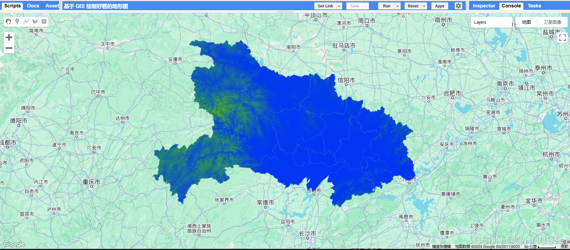Select the draw rectangle tool

pos(44,21)
